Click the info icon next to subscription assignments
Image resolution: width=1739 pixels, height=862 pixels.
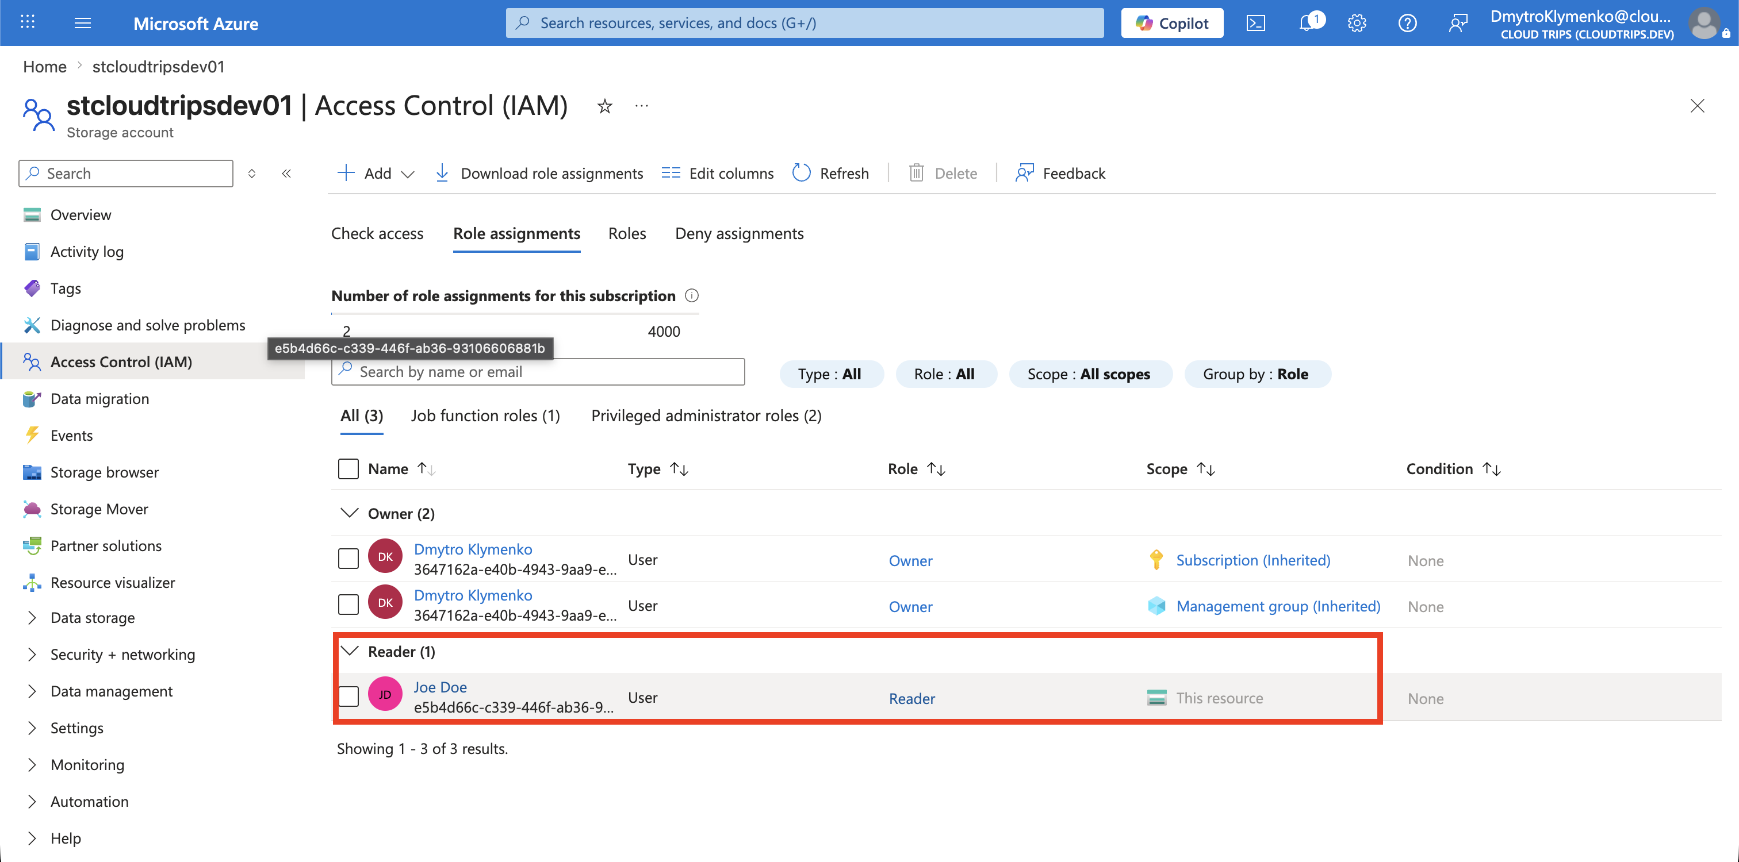click(x=692, y=295)
